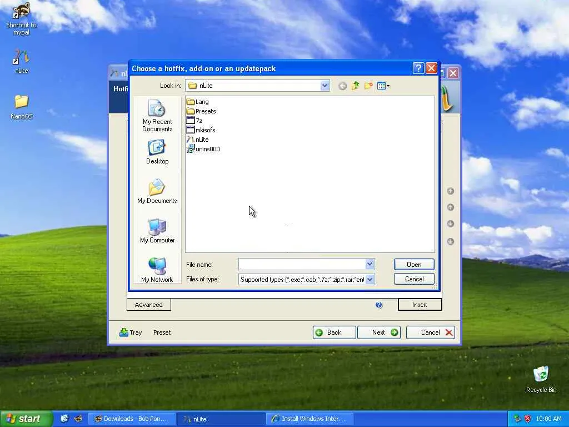This screenshot has width=569, height=427.
Task: Select the nLite desktop shortcut
Action: pyautogui.click(x=22, y=62)
